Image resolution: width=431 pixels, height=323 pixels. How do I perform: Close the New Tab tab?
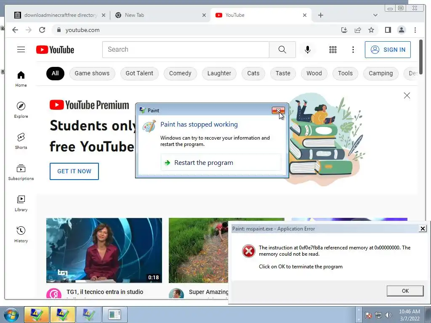[x=204, y=15]
